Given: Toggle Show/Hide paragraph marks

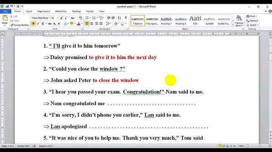Looking at the screenshot, I should tap(126, 18).
